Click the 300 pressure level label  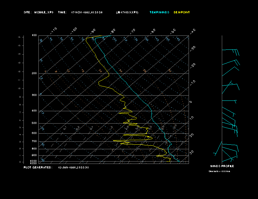point(34,95)
